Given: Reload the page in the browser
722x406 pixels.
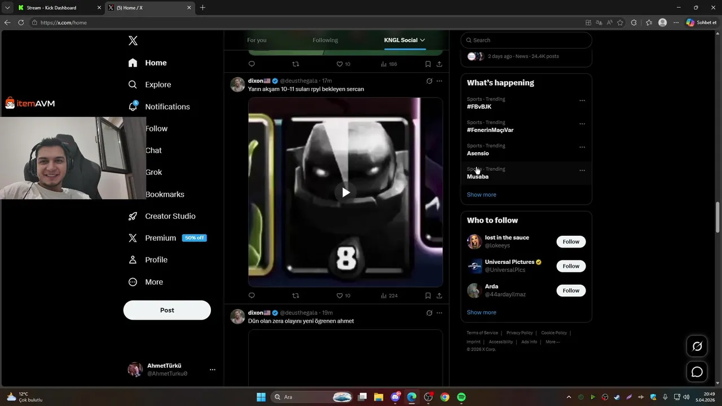Looking at the screenshot, I should coord(21,23).
